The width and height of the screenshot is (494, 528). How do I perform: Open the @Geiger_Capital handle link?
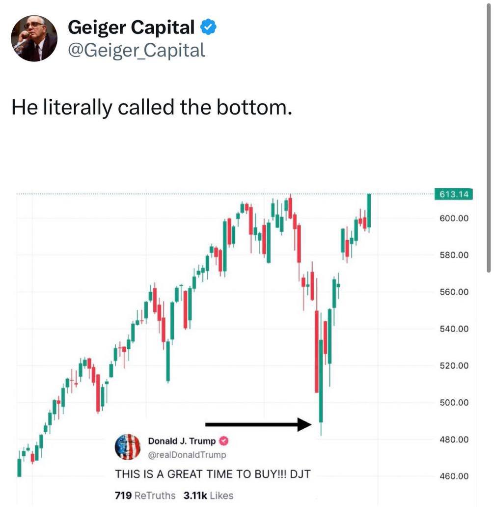click(x=137, y=51)
